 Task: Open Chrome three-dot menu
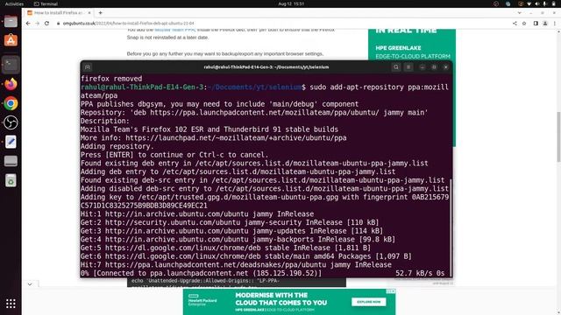click(x=555, y=24)
